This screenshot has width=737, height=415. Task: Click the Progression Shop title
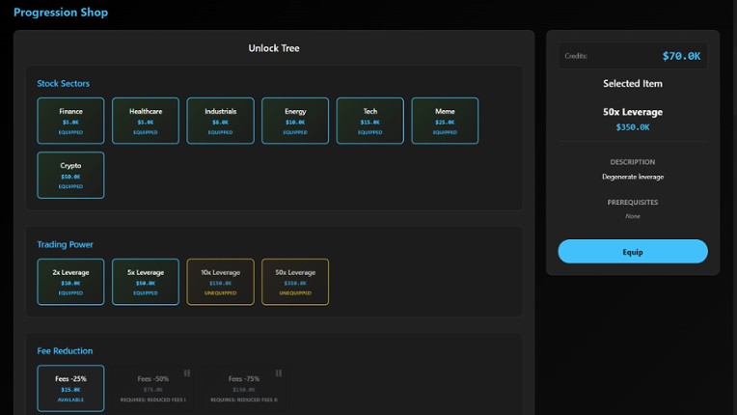(61, 13)
